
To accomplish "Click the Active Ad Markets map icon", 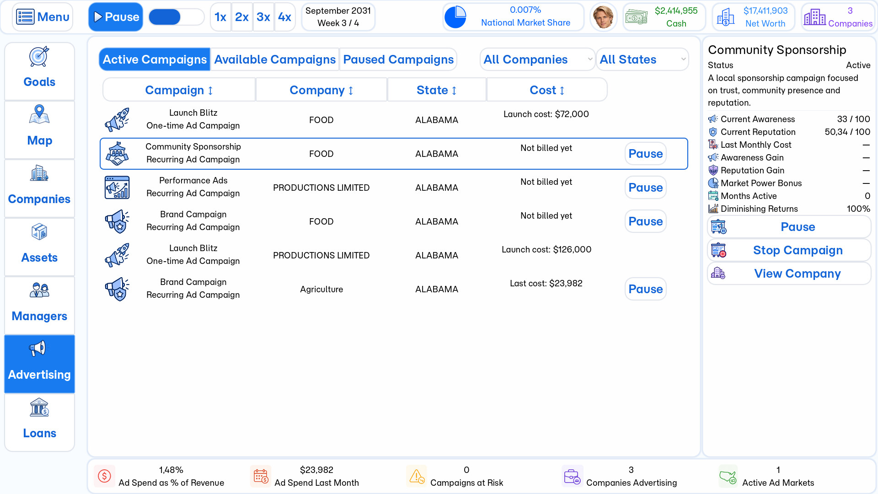I will [728, 476].
